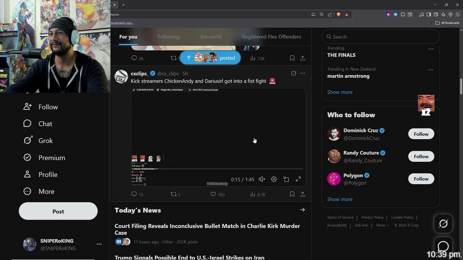This screenshot has height=260, width=463.
Task: Open the All Bookmarks folder
Action: pyautogui.click(x=447, y=23)
